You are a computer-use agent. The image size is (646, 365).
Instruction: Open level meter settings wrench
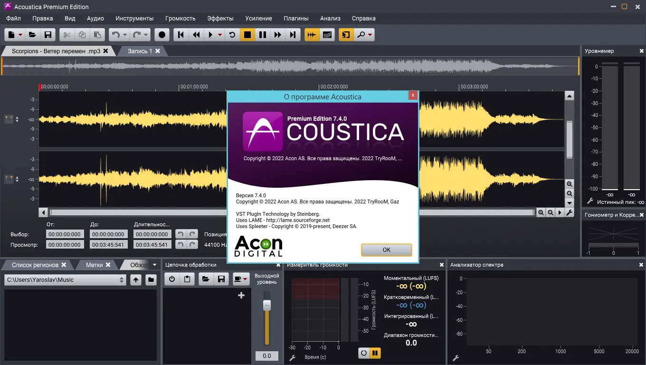[x=590, y=202]
